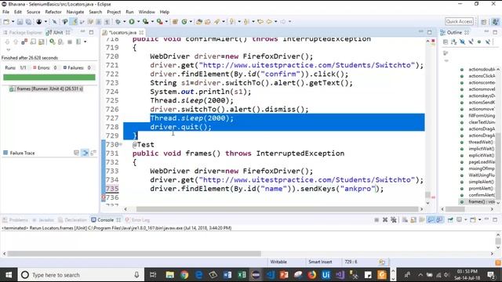Click Open Perspective icon near Quick Access
The width and height of the screenshot is (502, 282).
(x=484, y=22)
